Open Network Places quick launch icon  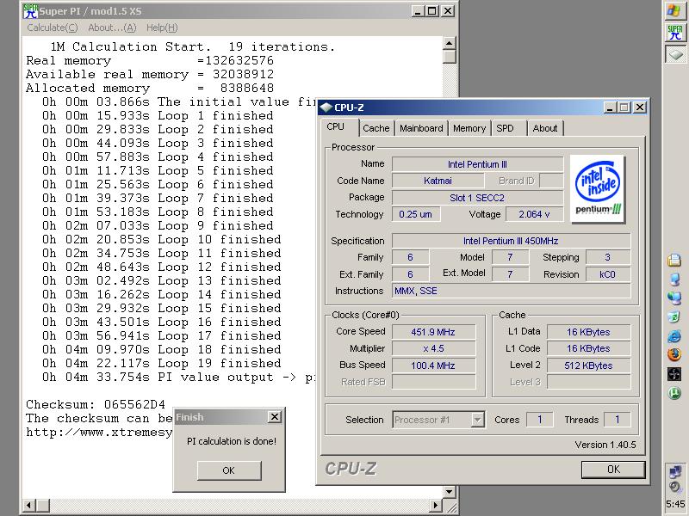[674, 298]
